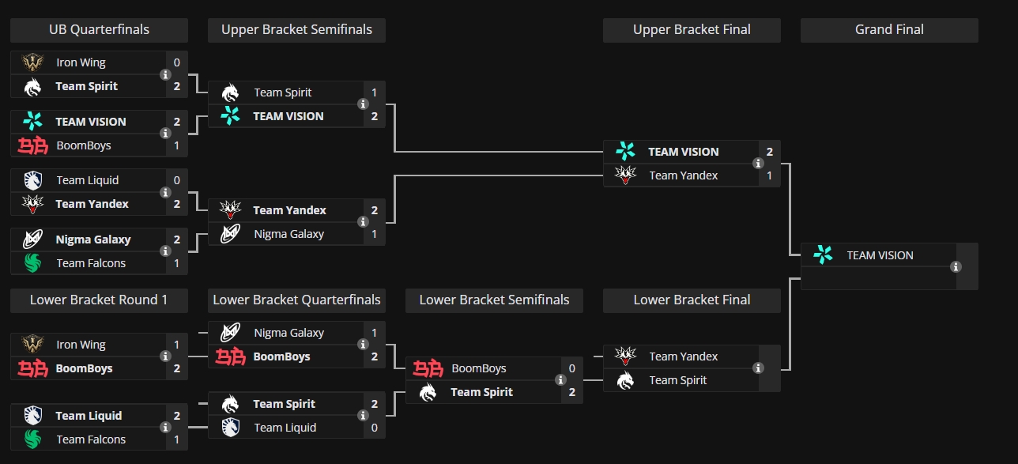Click BoomBoys logo in Lower Bracket Round 1

[32, 368]
